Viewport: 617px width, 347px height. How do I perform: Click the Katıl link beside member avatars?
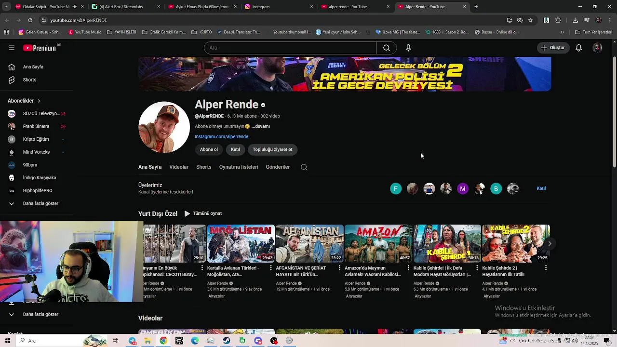point(541,188)
